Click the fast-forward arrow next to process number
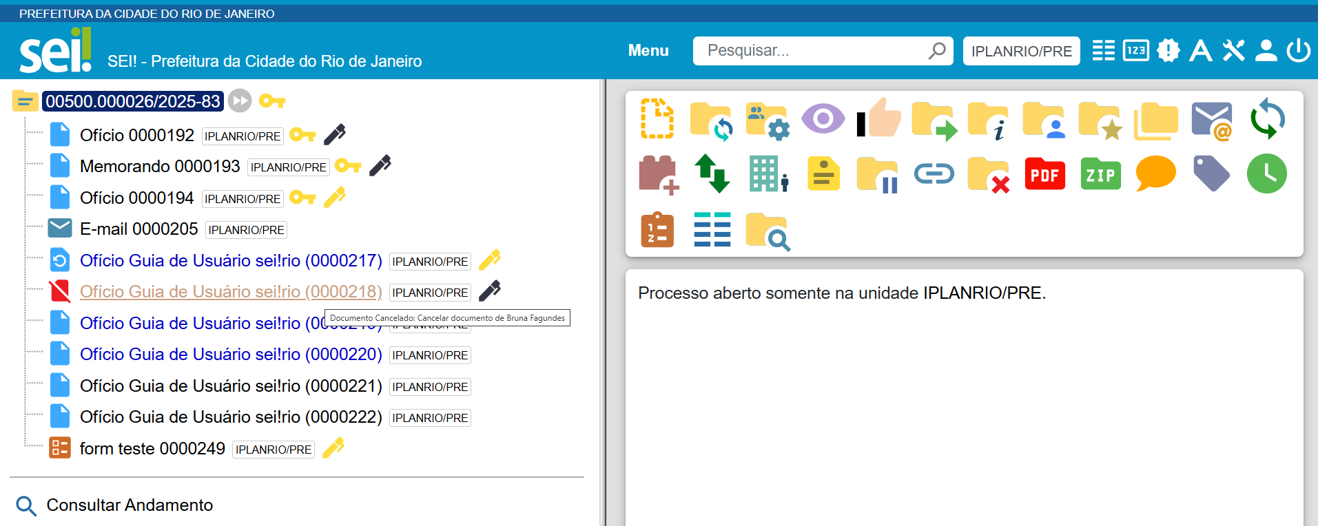Viewport: 1318px width, 526px height. click(240, 101)
